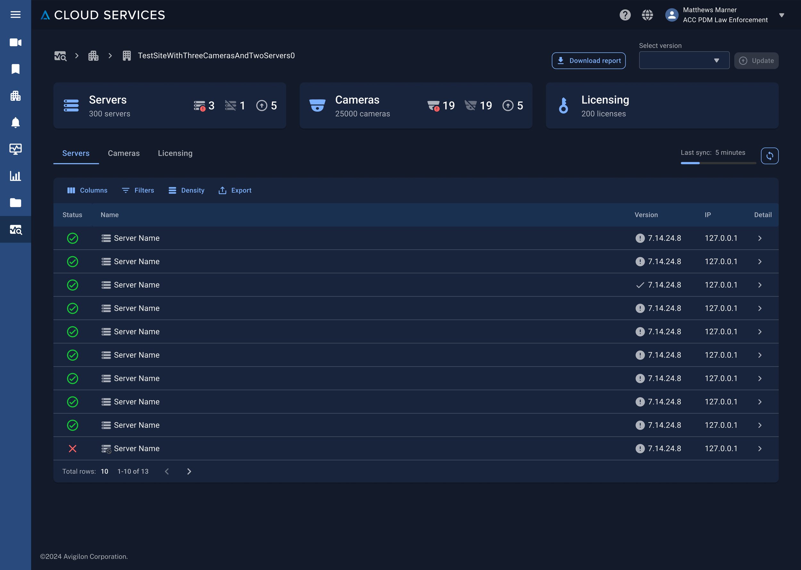The height and width of the screenshot is (570, 801).
Task: Open the bookmarks icon in sidebar
Action: click(15, 69)
